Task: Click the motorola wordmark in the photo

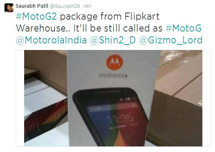Action: tap(113, 75)
